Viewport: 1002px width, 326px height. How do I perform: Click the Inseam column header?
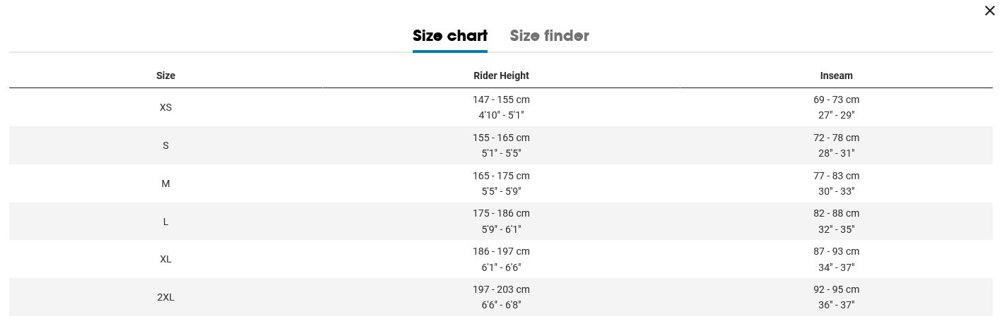point(836,76)
